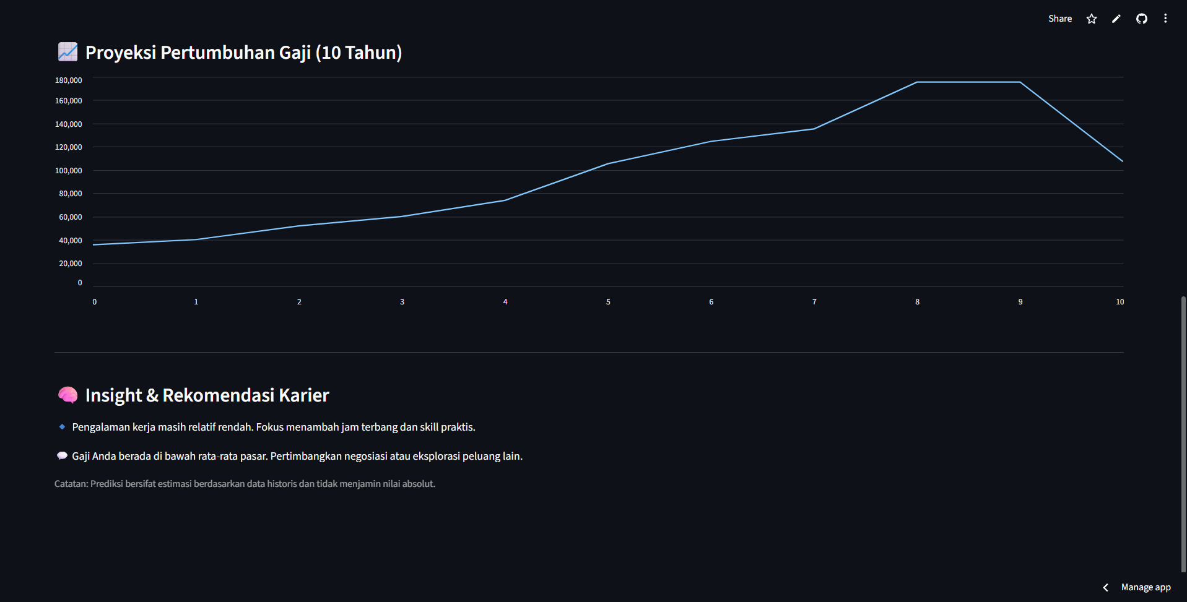1187x602 pixels.
Task: Click the chart emoji beside Proyeksi heading
Action: pyautogui.click(x=67, y=52)
